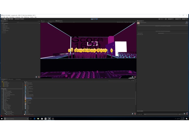This screenshot has height=134, width=189.
Task: Open the Hierarchy Create dropdown
Action: [3, 22]
